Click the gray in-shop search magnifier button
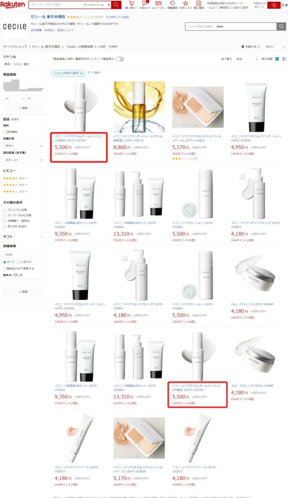The width and height of the screenshot is (288, 498). click(x=281, y=27)
